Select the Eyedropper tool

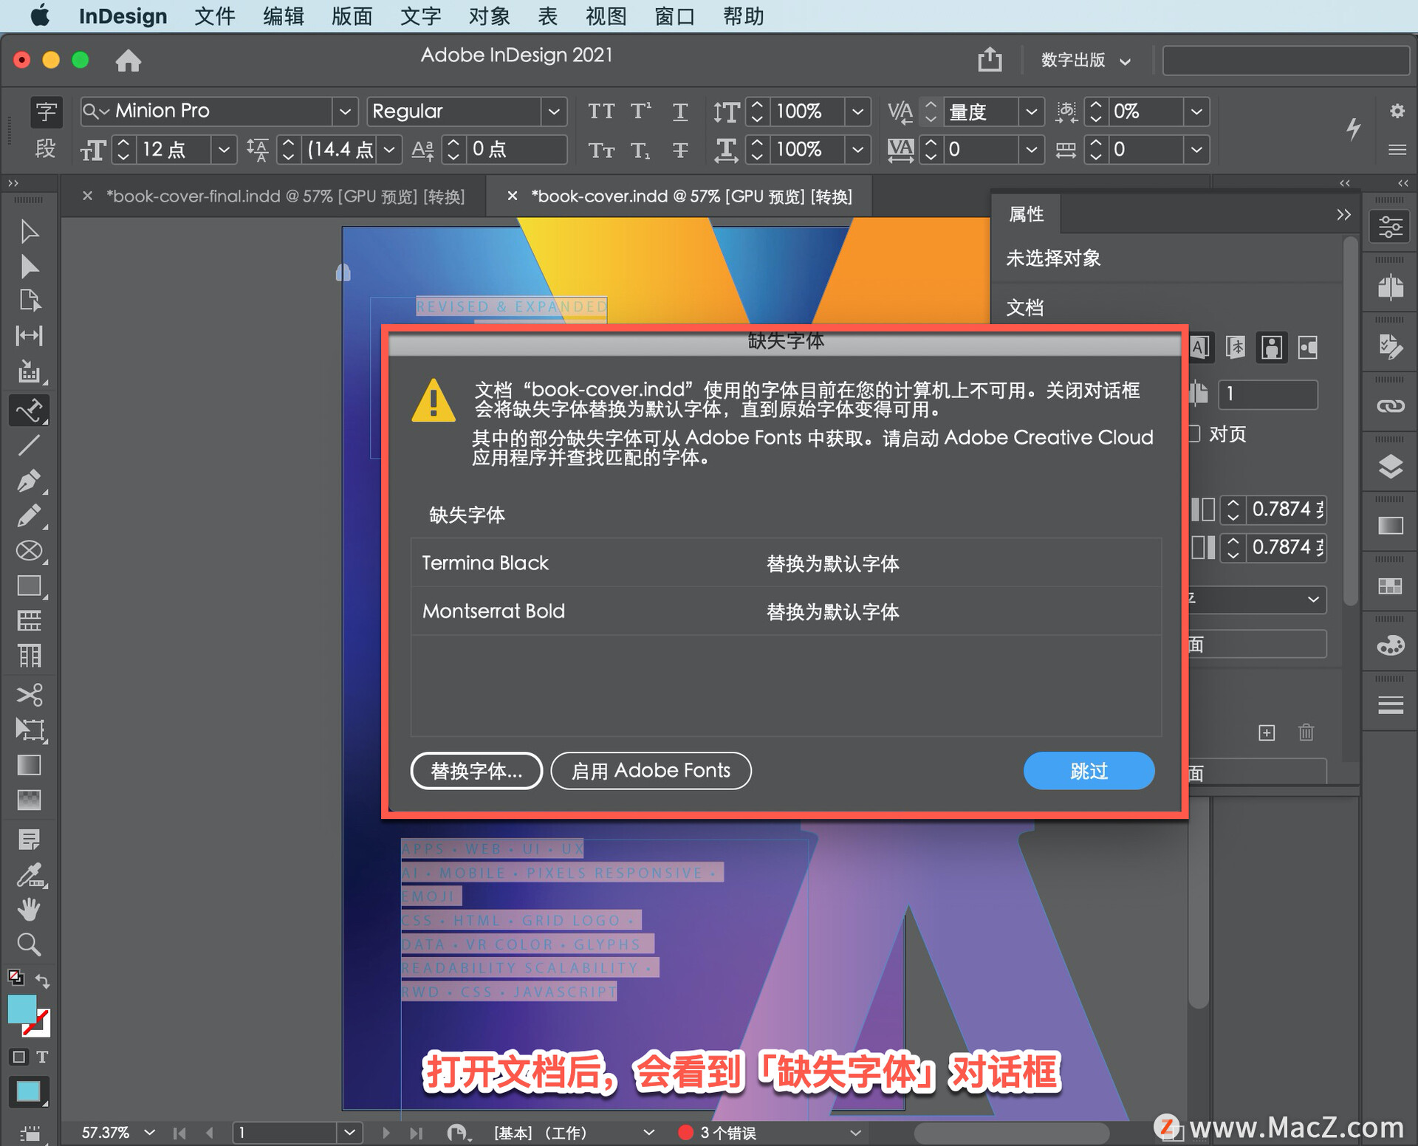tap(29, 875)
